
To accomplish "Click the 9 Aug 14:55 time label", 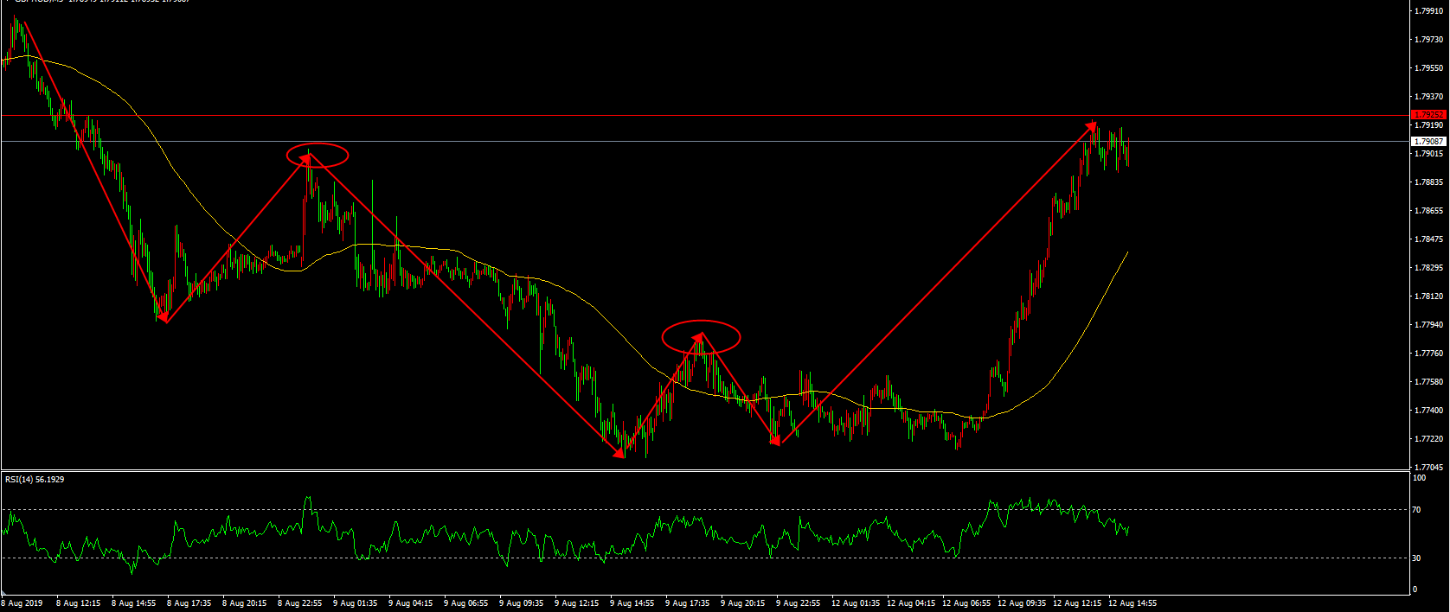I will pos(632,603).
